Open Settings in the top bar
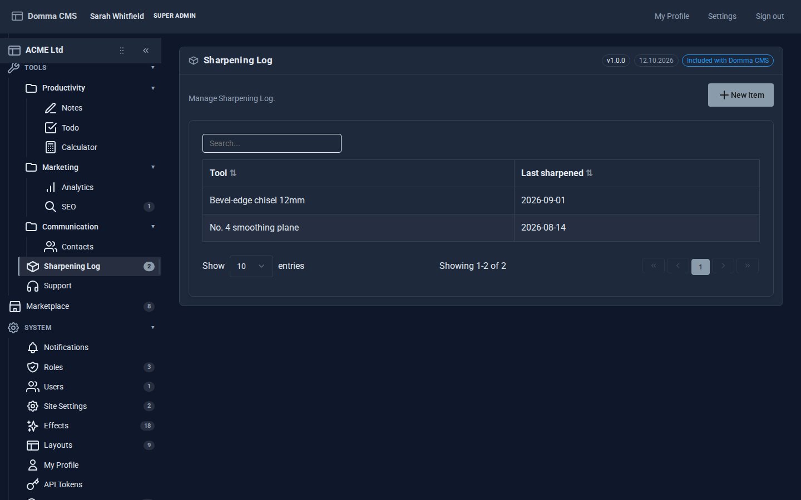Screen dimensions: 801x500 722,16
